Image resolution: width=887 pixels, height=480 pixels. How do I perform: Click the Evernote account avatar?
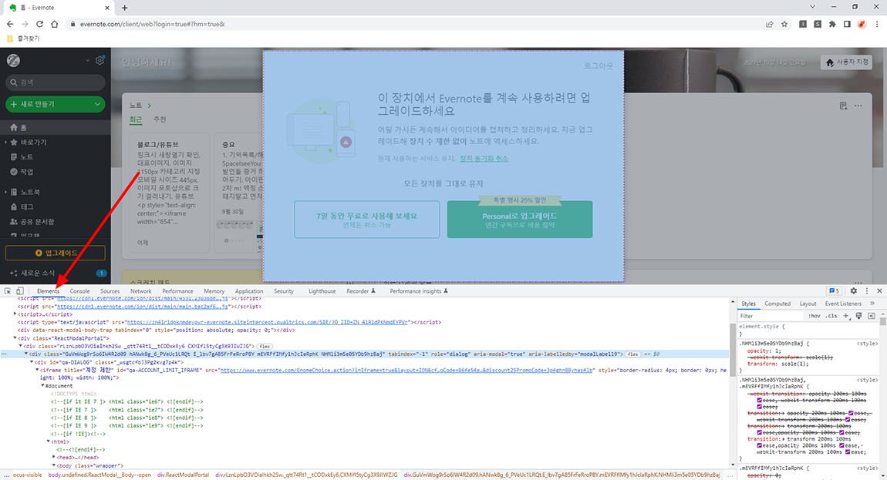(14, 60)
